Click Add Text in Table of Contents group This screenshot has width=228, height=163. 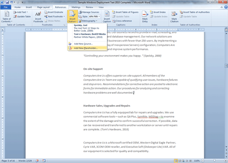(x=21, y=12)
